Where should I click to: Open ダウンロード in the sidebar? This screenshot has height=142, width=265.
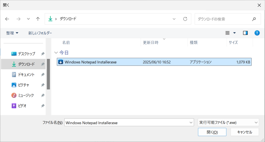[23, 64]
